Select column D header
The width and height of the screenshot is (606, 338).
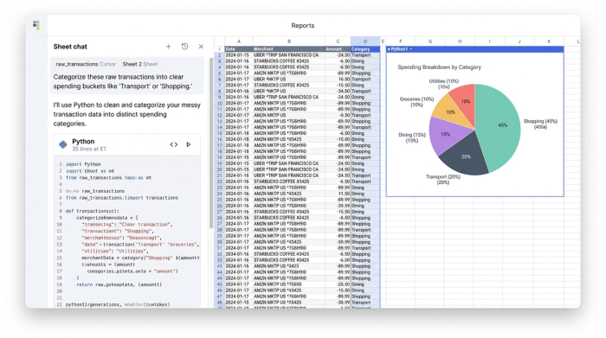click(x=365, y=41)
